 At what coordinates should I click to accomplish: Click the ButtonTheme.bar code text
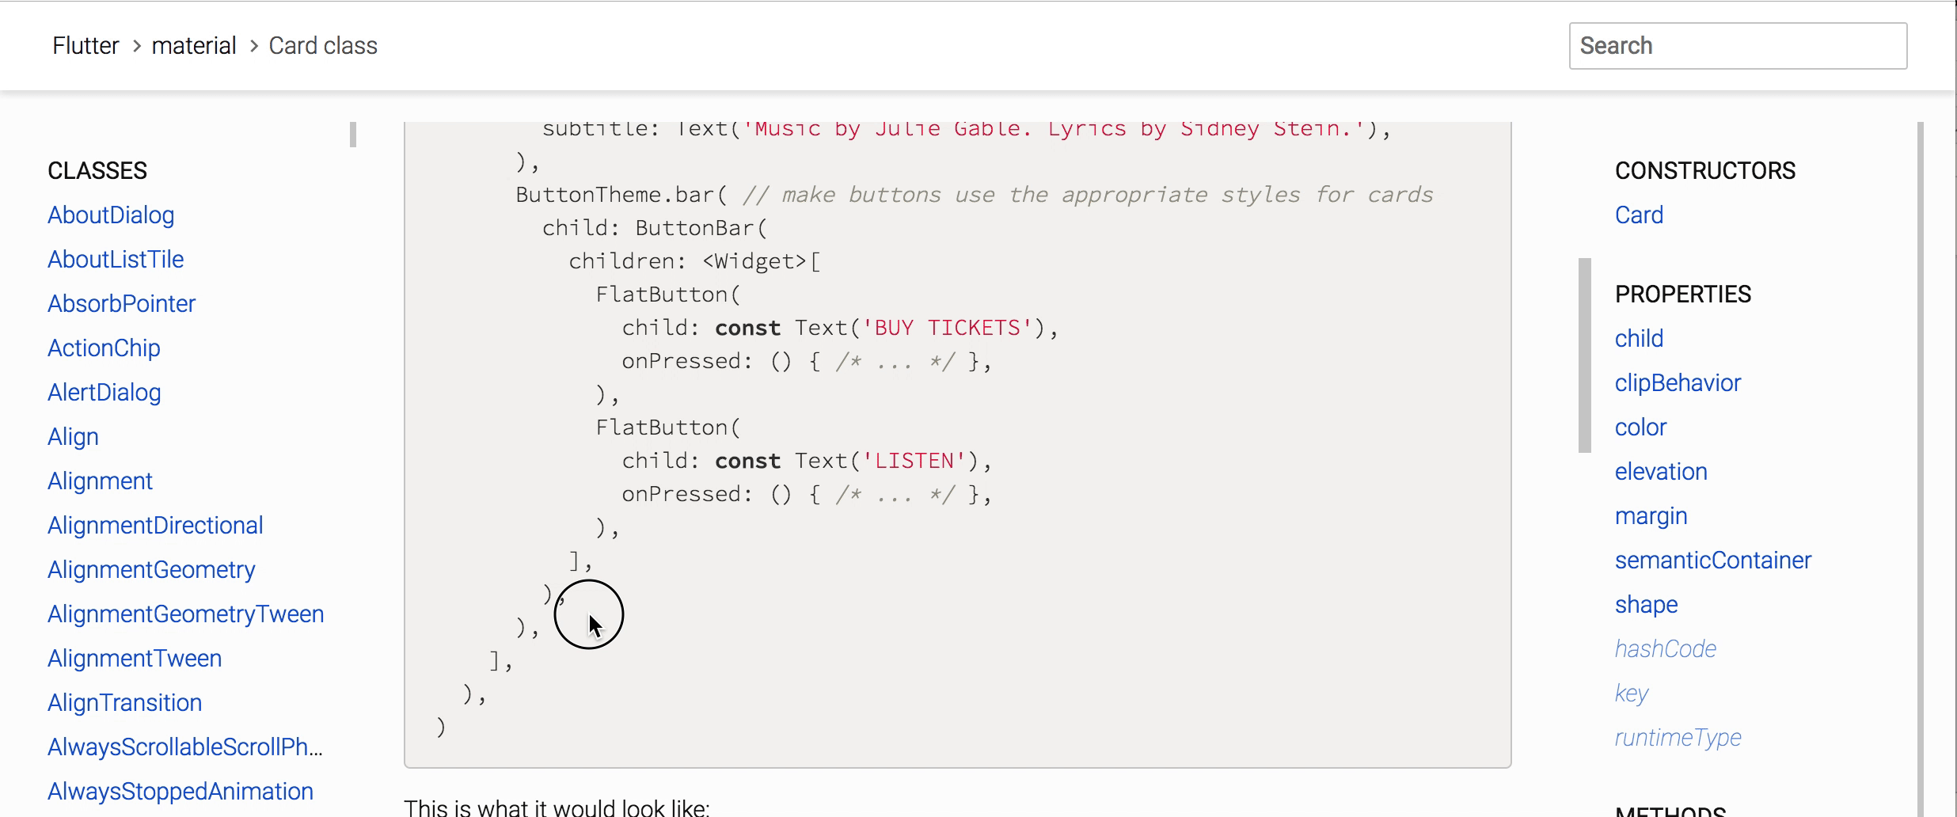coord(621,195)
